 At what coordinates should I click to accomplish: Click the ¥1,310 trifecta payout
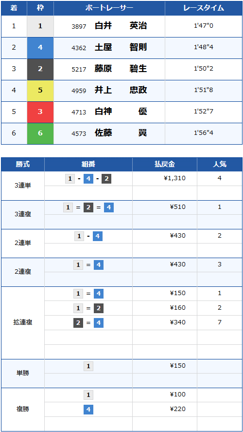tap(175, 179)
